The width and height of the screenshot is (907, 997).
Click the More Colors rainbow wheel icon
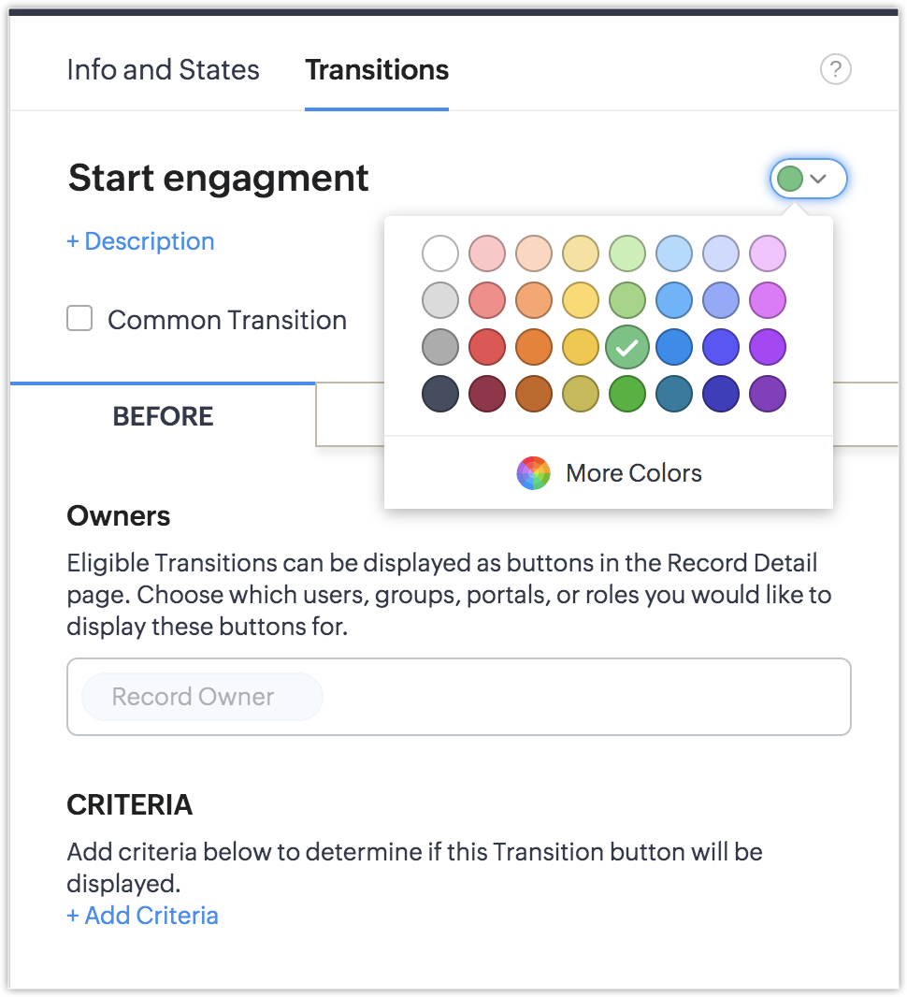(533, 473)
